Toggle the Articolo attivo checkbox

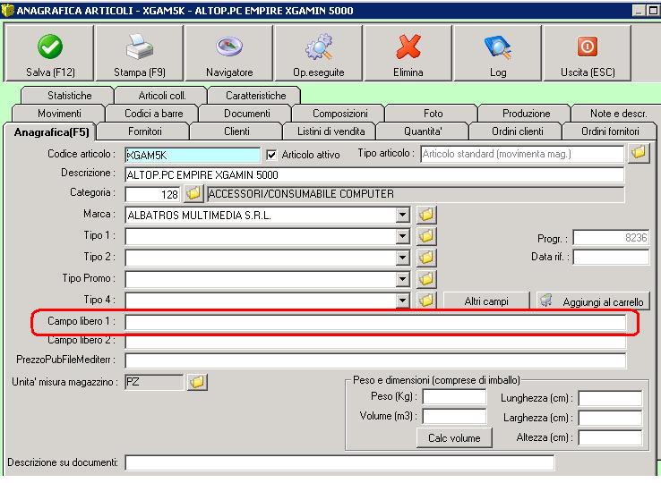click(x=271, y=155)
